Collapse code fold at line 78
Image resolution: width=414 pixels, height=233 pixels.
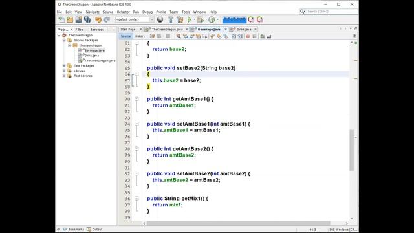136,149
